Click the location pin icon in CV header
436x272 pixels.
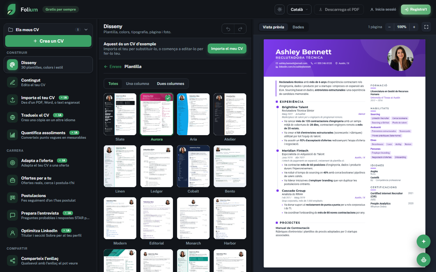click(x=336, y=63)
